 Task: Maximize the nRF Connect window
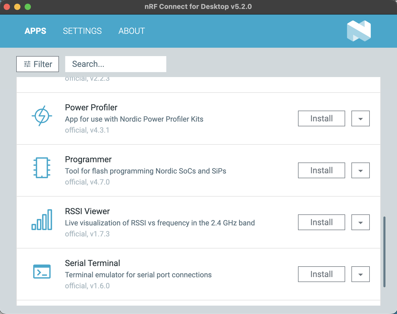coord(28,7)
